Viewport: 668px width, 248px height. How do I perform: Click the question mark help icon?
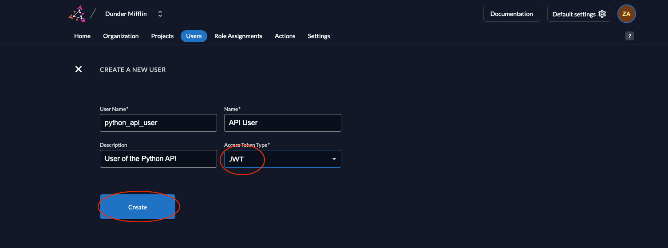(x=629, y=36)
